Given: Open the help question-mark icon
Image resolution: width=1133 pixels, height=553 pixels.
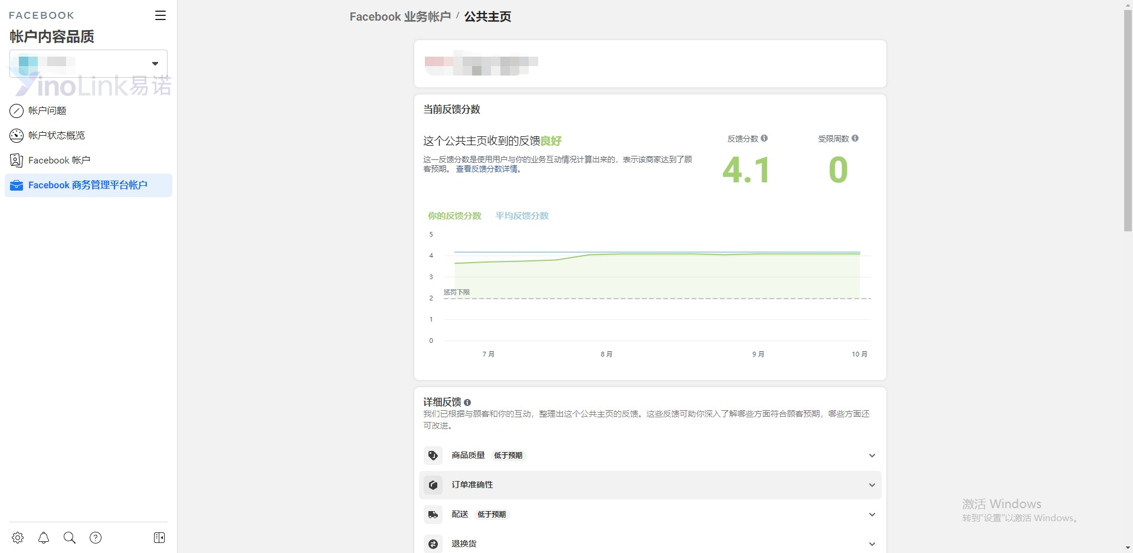Looking at the screenshot, I should [x=96, y=538].
